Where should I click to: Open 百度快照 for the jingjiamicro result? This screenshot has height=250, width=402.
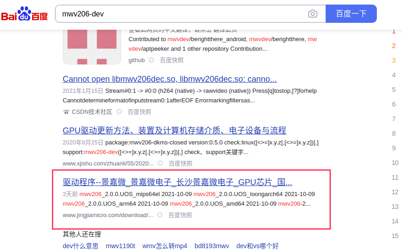point(180,215)
